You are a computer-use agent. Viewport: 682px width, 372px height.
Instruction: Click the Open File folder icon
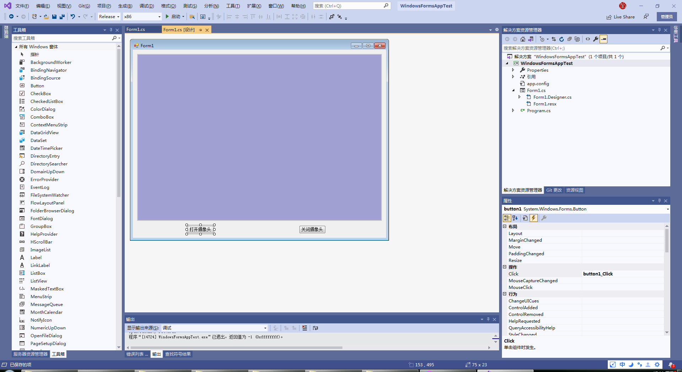(46, 17)
